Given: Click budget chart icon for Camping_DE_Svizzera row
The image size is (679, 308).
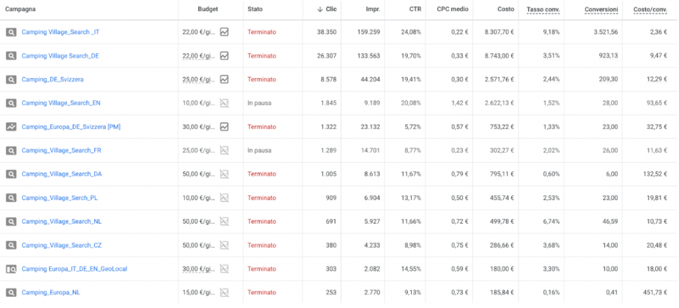Looking at the screenshot, I should (224, 80).
